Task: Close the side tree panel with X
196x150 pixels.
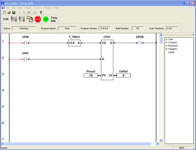Action: [x=193, y=35]
